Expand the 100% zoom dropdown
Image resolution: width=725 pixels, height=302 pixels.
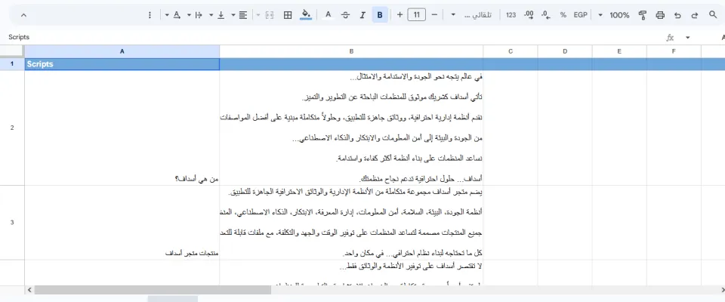613,15
